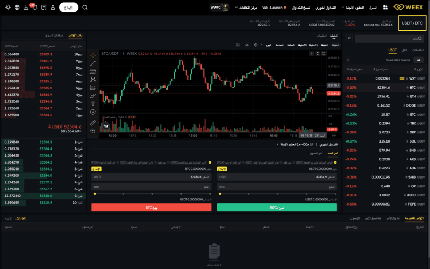This screenshot has width=430, height=269.
Task: Select the chart crosshair cursor tool
Action: [93, 55]
